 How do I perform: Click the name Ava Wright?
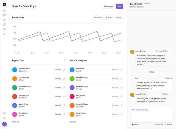click(x=81, y=95)
